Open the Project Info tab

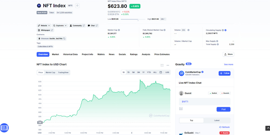(87, 55)
